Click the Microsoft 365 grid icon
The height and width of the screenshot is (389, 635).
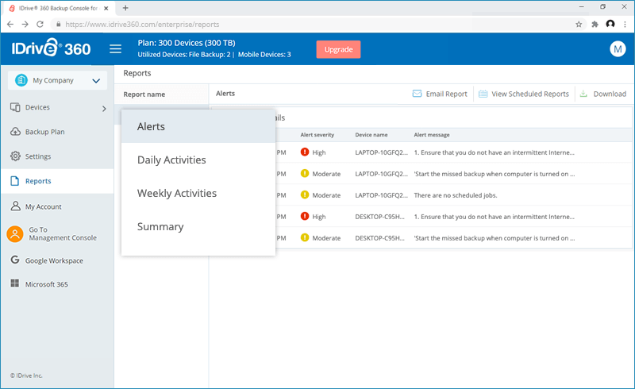point(15,283)
